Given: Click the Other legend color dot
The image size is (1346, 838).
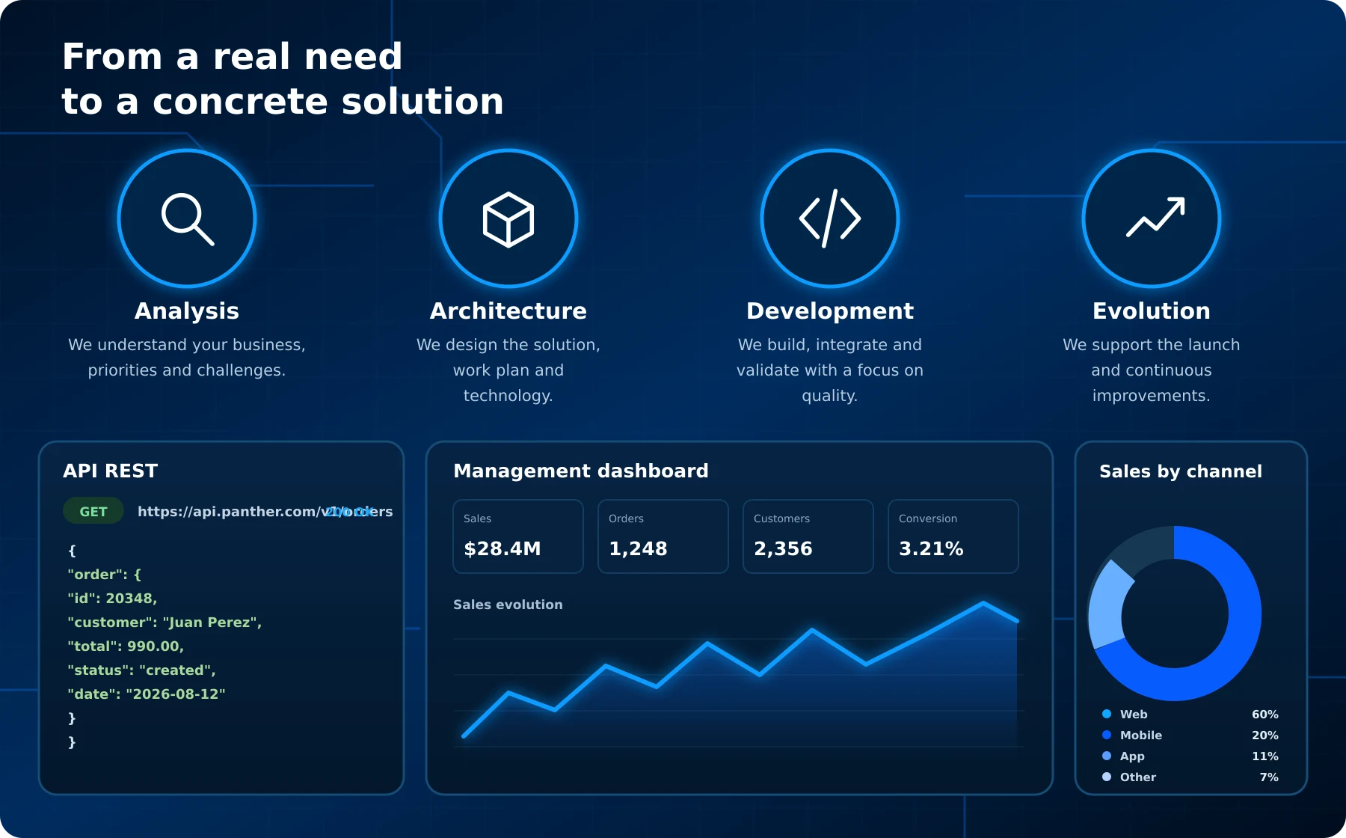Looking at the screenshot, I should 1107,777.
